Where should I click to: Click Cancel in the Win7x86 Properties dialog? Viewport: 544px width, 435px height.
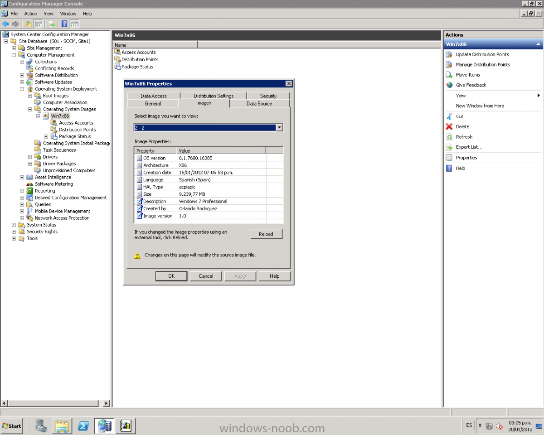[206, 276]
